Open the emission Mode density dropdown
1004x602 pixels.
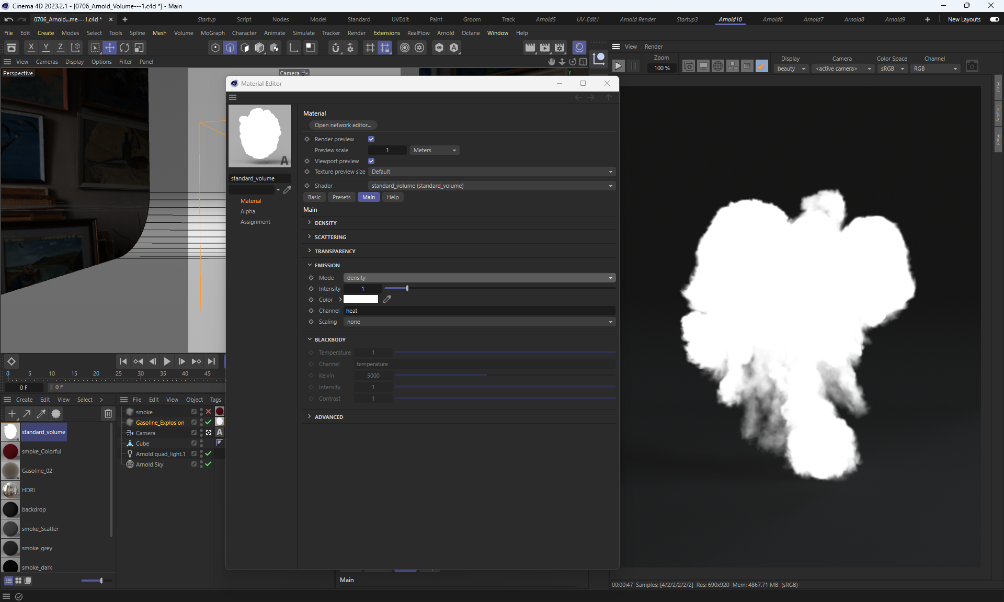coord(479,278)
